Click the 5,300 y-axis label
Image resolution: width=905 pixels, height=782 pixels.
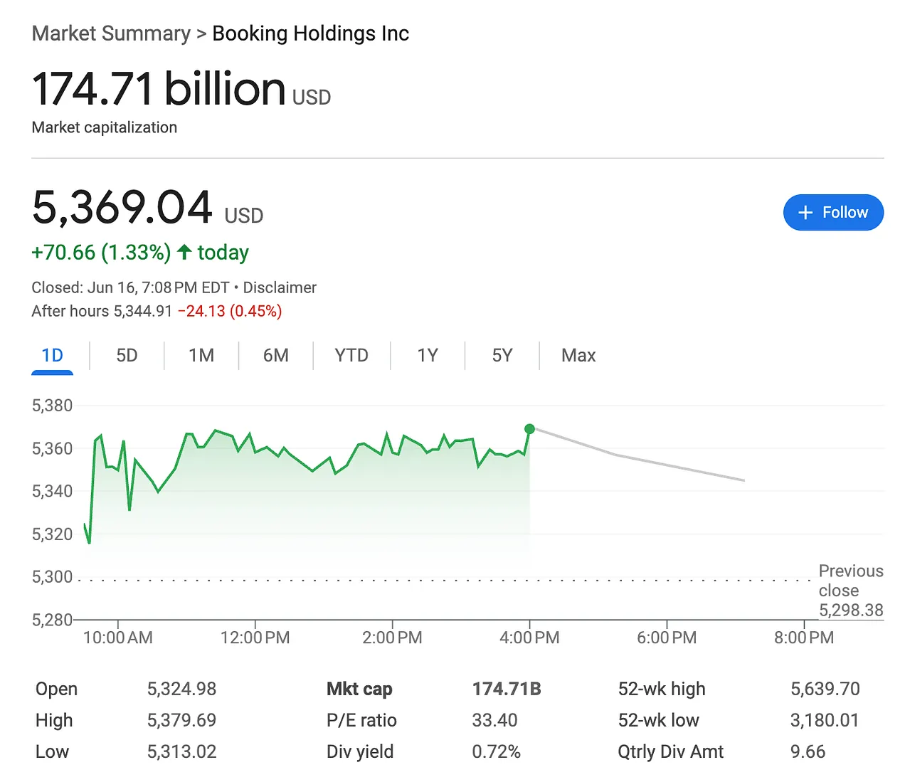click(x=53, y=577)
